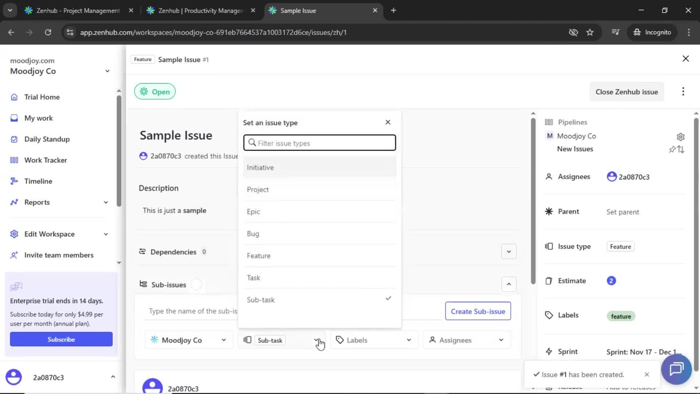The image size is (700, 394).
Task: Open Timeline from the sidebar
Action: pos(38,181)
